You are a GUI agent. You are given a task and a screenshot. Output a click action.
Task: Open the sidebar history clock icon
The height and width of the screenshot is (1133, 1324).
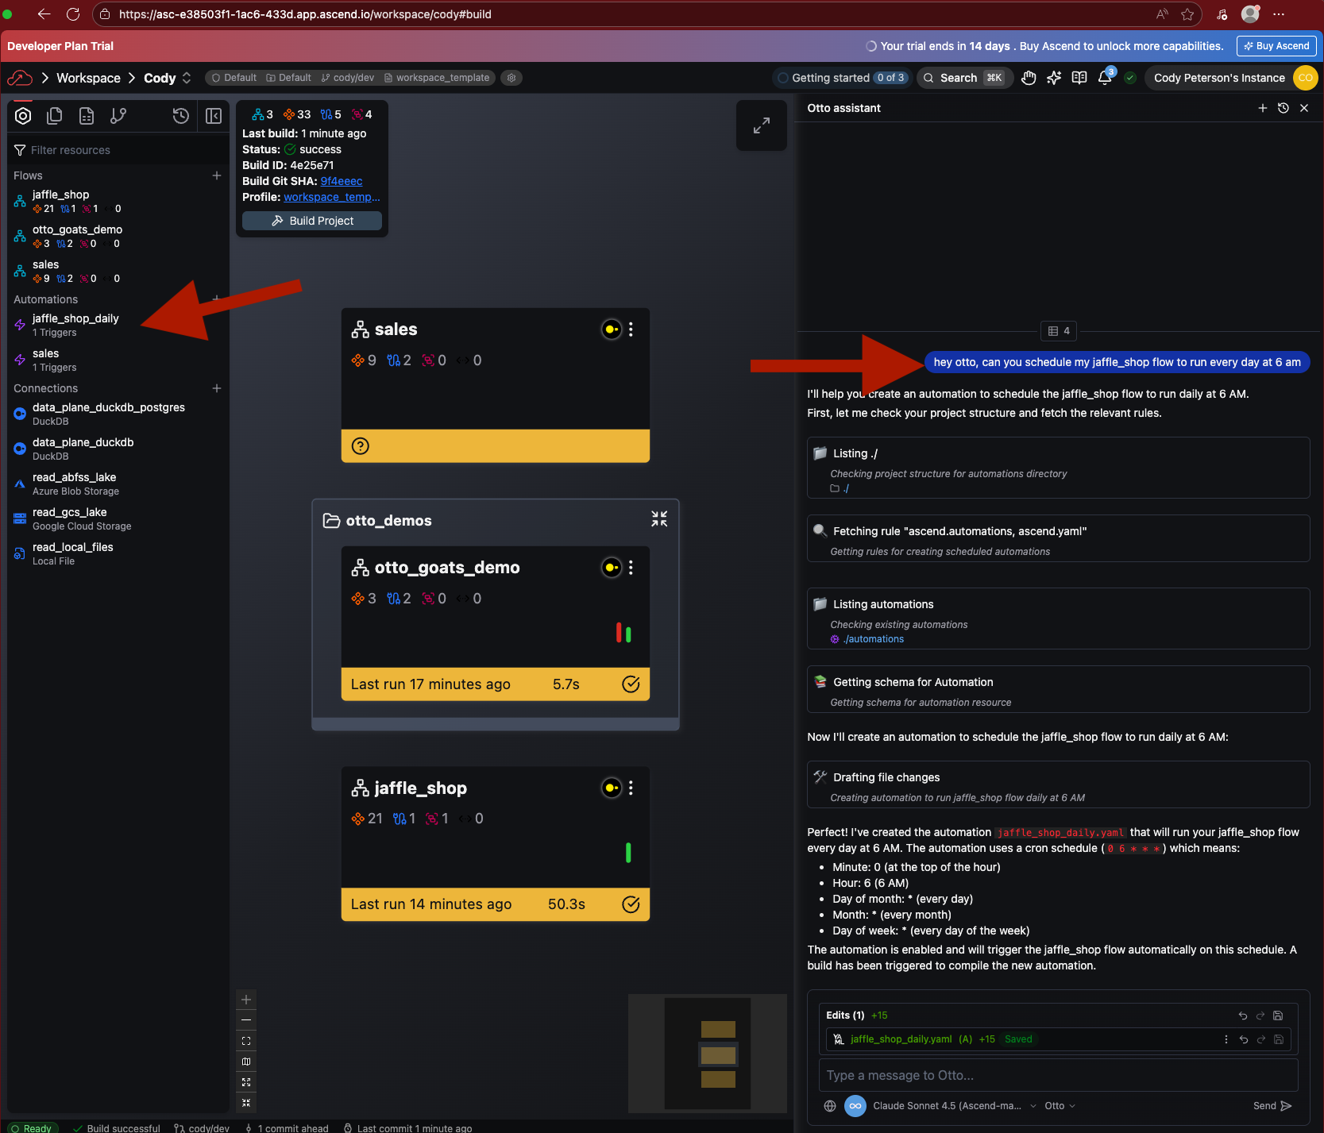[181, 116]
